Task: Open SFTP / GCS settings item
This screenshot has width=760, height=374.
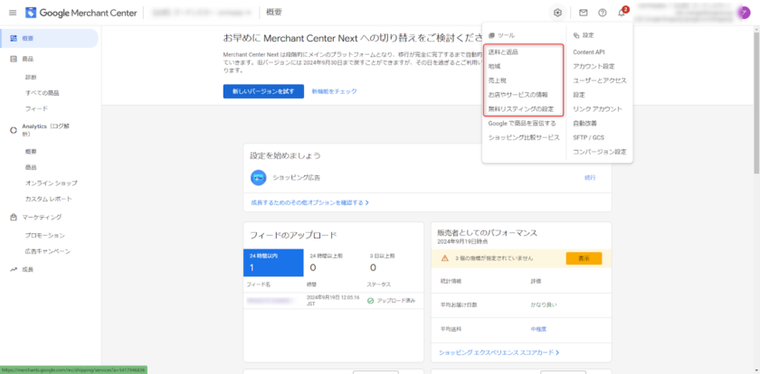Action: coord(589,137)
